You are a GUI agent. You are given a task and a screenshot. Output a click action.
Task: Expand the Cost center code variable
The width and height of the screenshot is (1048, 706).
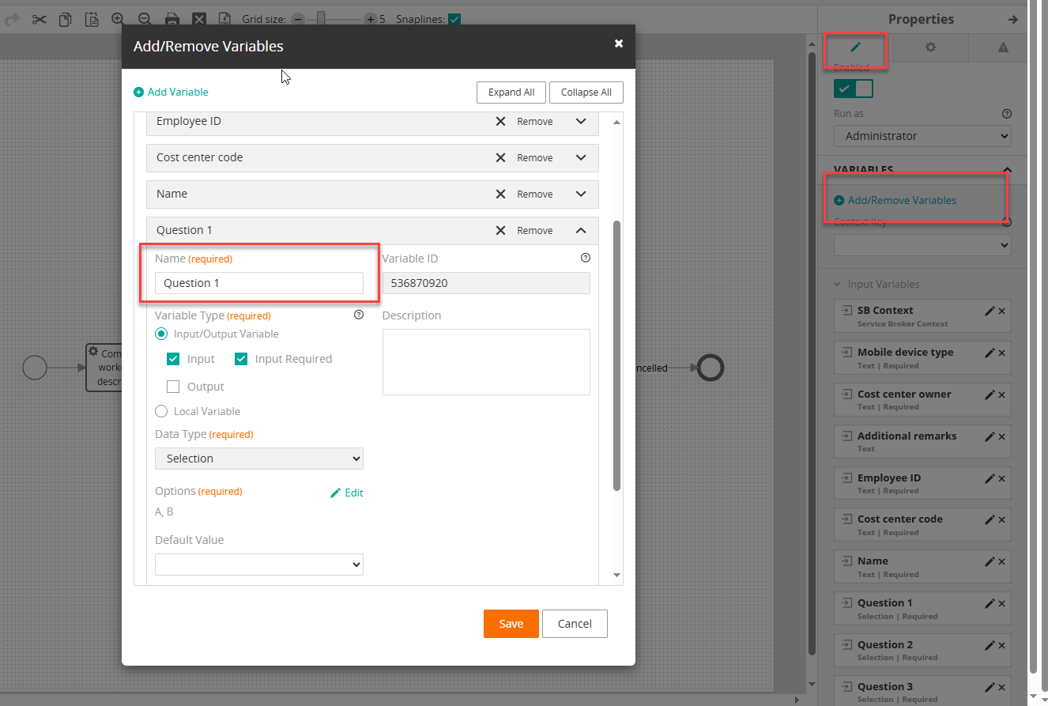click(581, 157)
